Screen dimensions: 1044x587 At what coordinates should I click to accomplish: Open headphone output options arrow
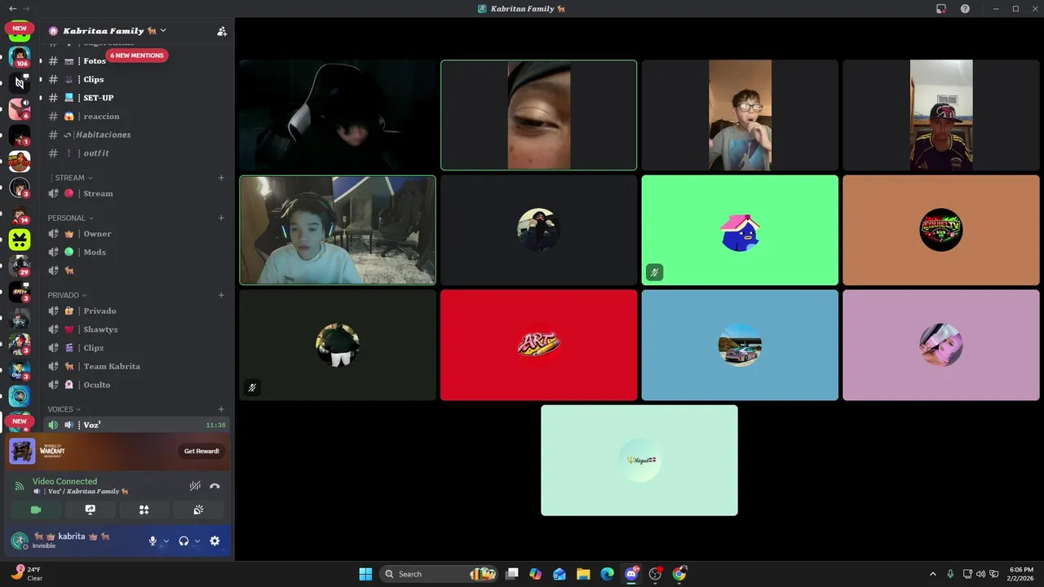(x=197, y=541)
